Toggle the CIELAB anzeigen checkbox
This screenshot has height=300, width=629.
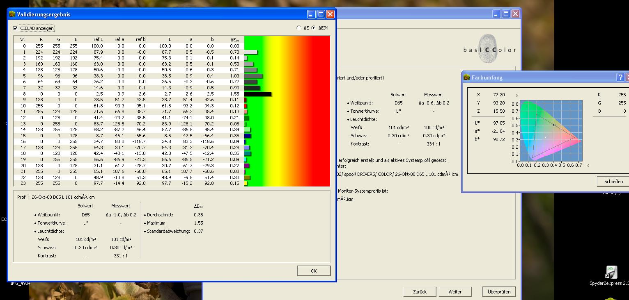coord(16,28)
